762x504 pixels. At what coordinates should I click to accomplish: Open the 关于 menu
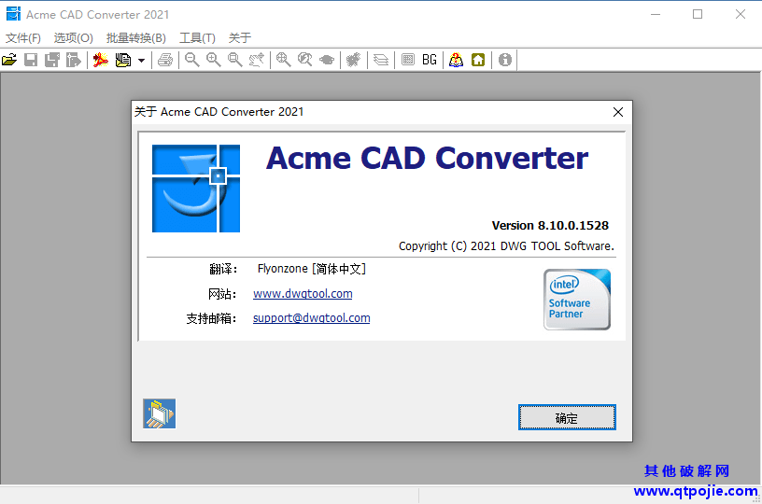240,38
